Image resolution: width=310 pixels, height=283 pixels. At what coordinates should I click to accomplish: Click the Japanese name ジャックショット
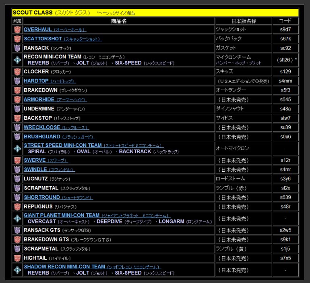point(231,29)
